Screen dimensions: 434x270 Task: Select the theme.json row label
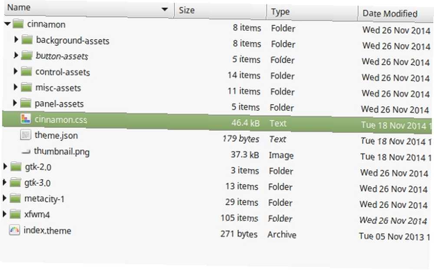click(x=56, y=135)
